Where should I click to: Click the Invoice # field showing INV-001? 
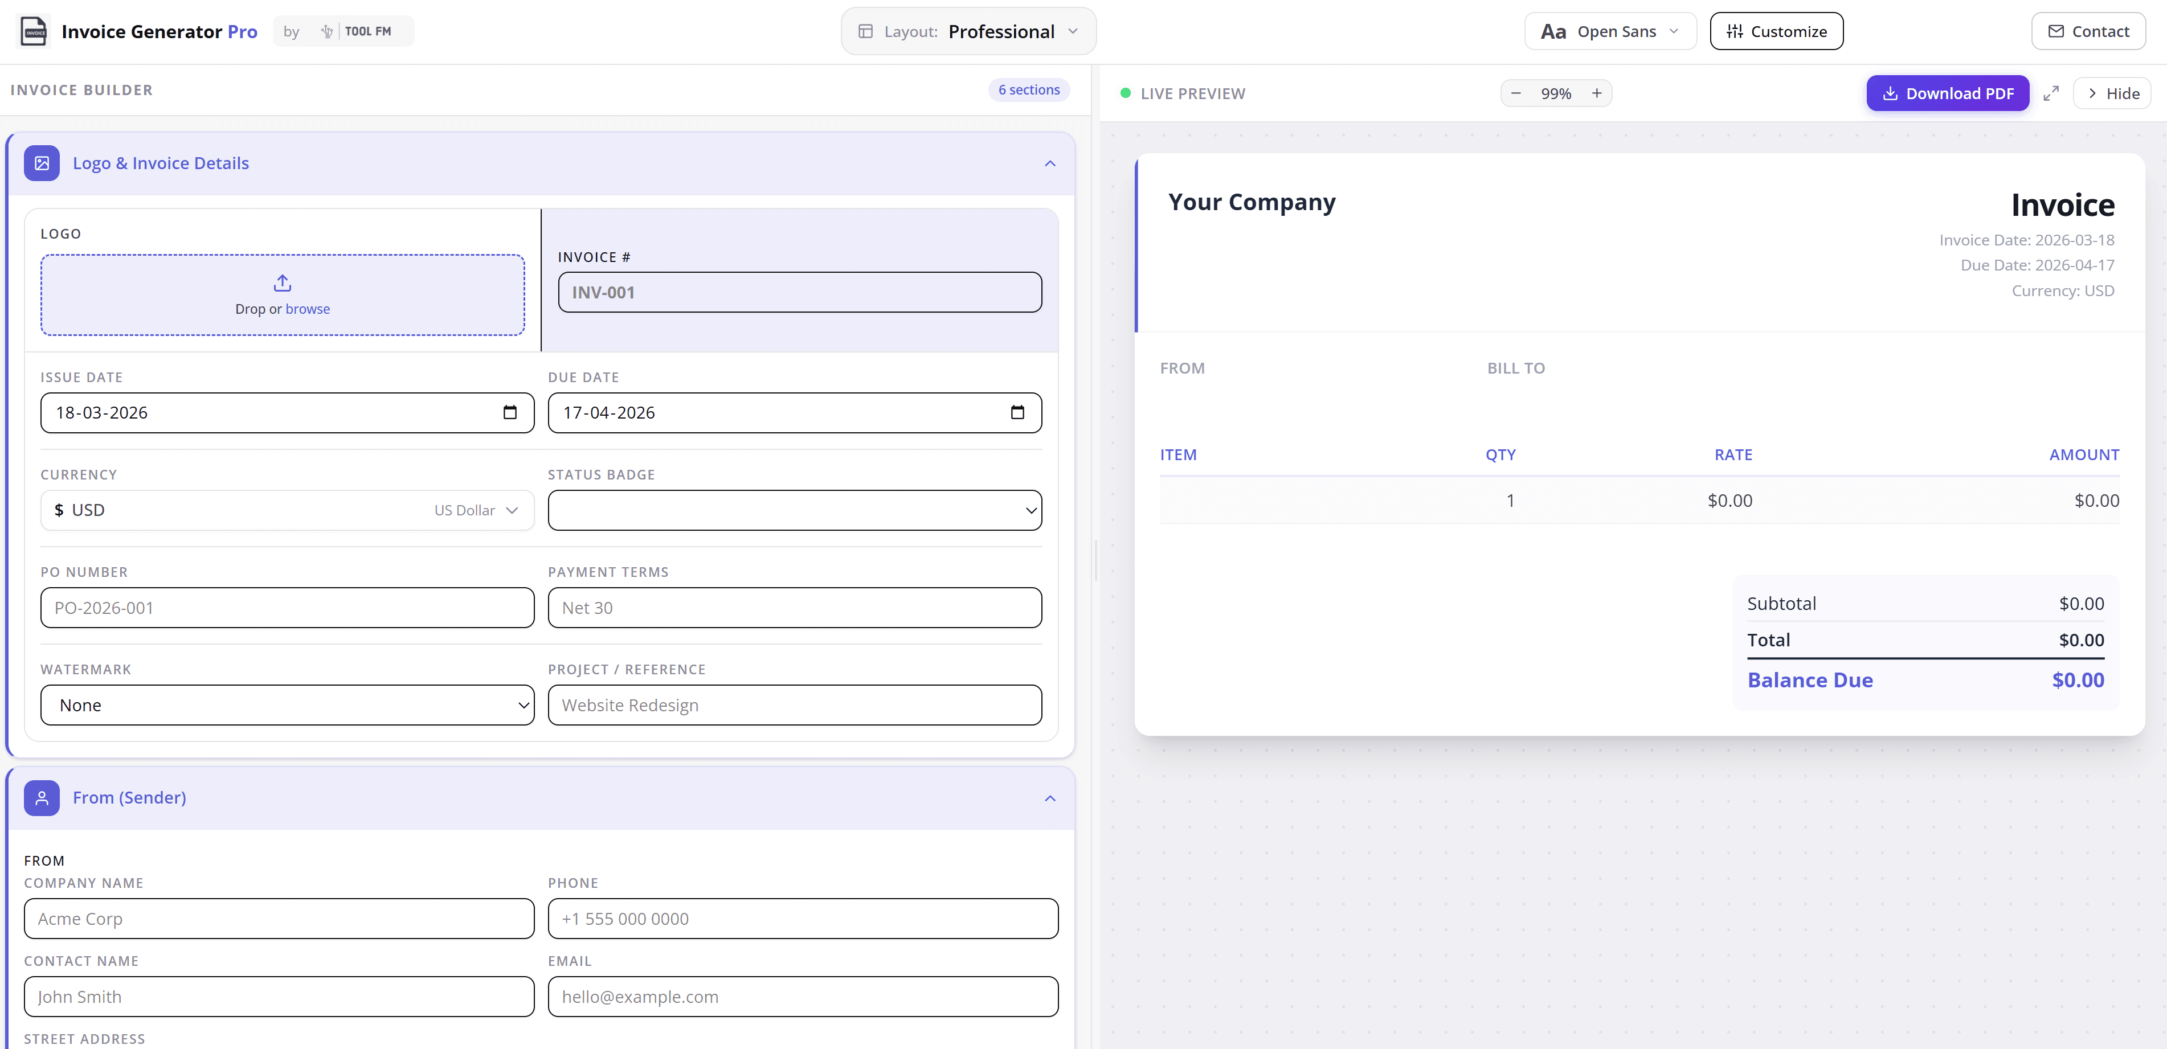pos(799,292)
